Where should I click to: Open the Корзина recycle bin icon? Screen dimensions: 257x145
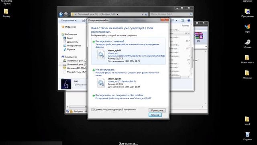pyautogui.click(x=247, y=136)
